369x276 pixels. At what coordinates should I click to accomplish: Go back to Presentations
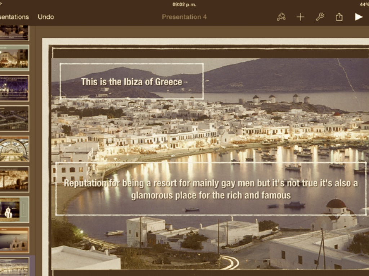[x=14, y=17]
